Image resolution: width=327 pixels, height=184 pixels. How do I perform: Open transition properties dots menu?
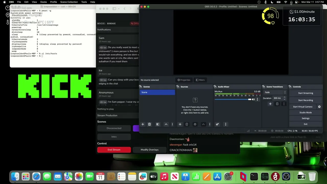pyautogui.click(x=284, y=104)
